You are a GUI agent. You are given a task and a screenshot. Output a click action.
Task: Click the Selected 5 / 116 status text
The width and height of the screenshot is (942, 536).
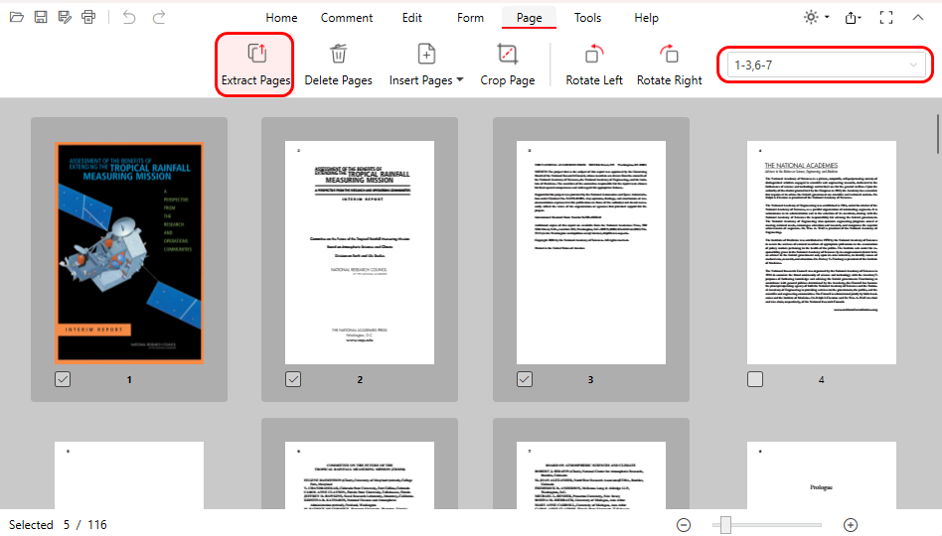(x=58, y=525)
